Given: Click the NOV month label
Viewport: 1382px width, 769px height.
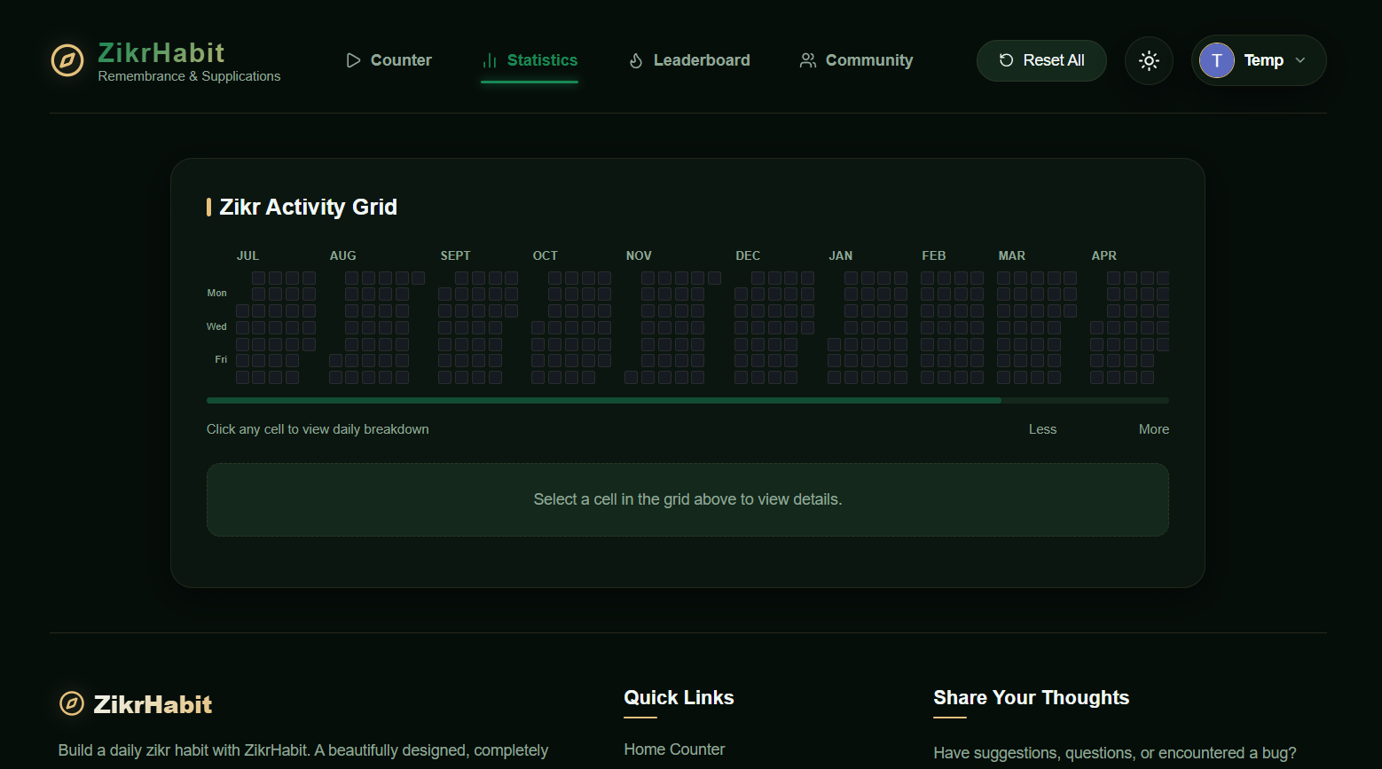Looking at the screenshot, I should pyautogui.click(x=639, y=255).
